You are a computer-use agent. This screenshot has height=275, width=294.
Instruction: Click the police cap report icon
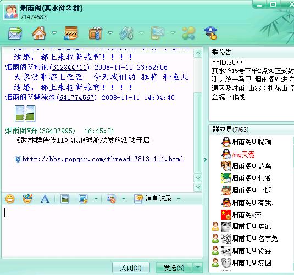point(210,33)
